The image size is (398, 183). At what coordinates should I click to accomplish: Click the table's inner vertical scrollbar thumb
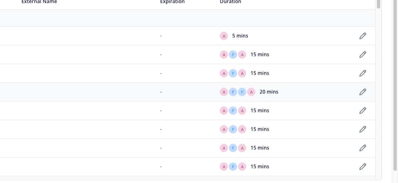379,4
